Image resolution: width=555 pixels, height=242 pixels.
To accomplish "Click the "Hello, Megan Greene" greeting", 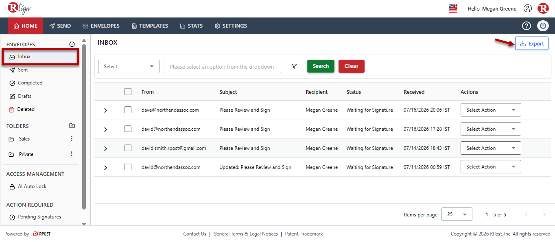I will (492, 9).
